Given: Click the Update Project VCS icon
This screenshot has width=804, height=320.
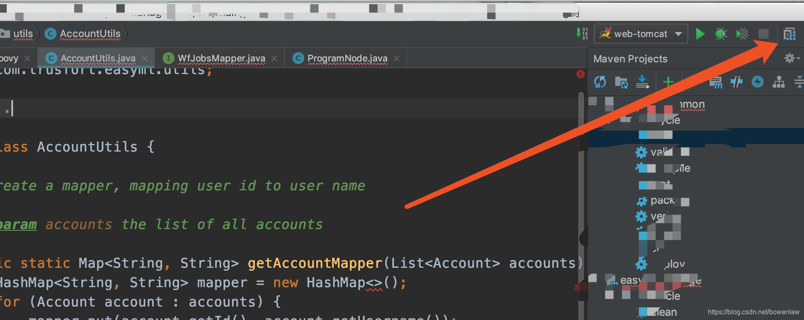Looking at the screenshot, I should (x=582, y=34).
